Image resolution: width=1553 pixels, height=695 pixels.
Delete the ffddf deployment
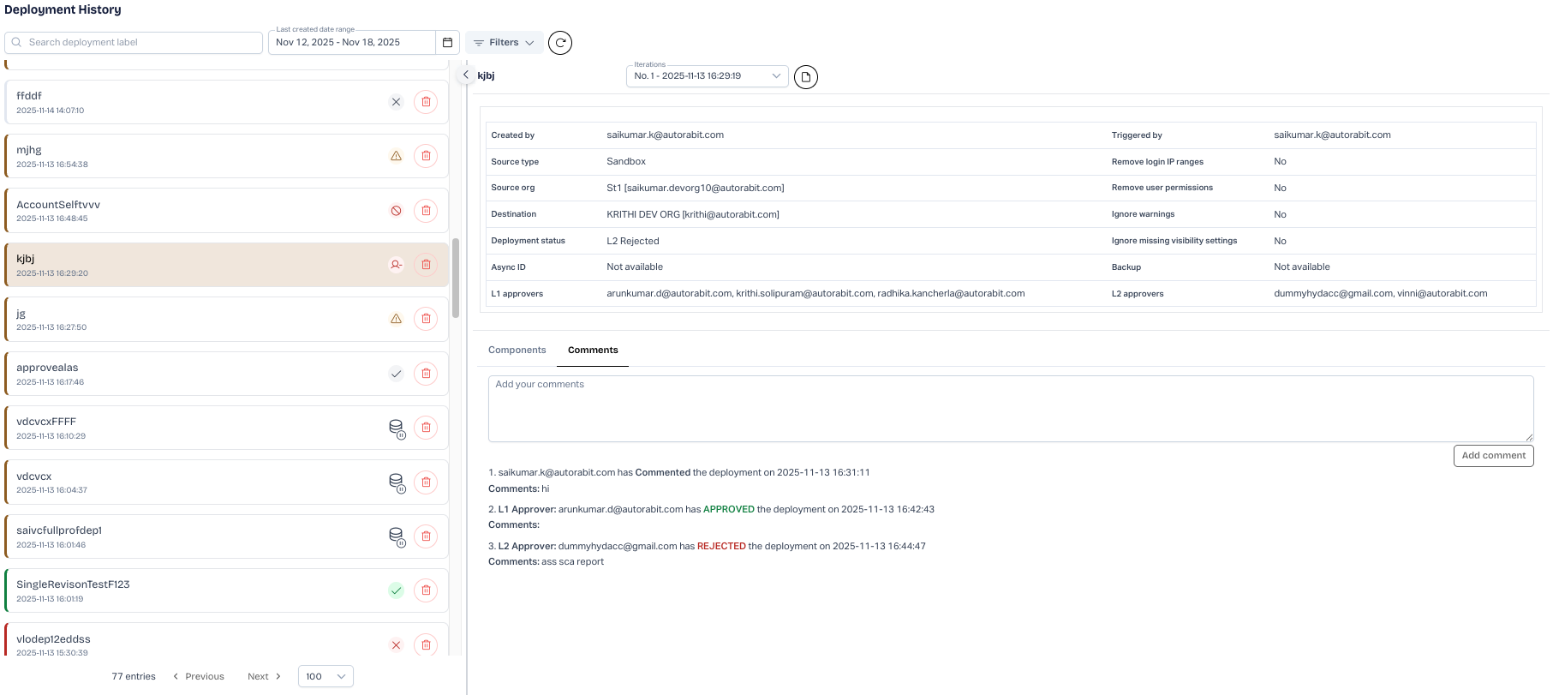(x=426, y=102)
